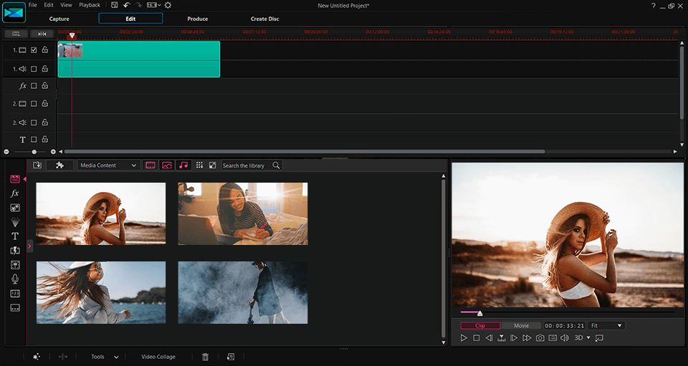688x366 pixels.
Task: Click the preview volume speaker icon
Action: 565,338
